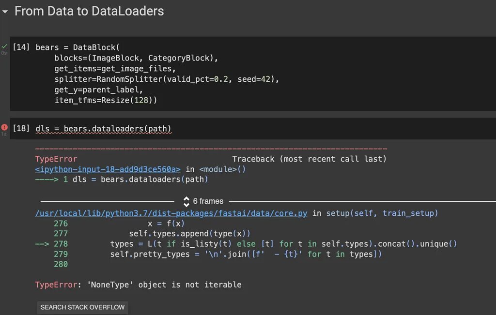This screenshot has height=315, width=496.
Task: Click the splitter=RandomSplitter line
Action: pyautogui.click(x=167, y=79)
